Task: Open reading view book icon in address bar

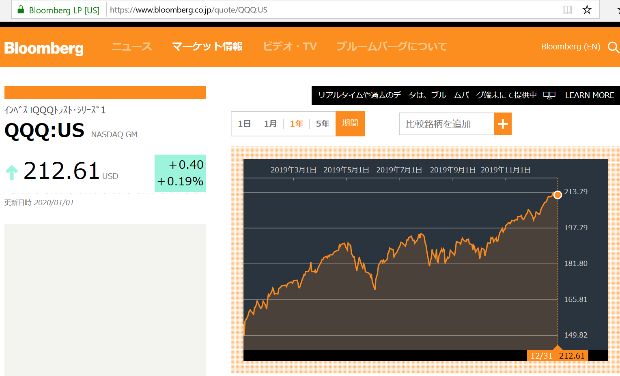Action: click(567, 10)
